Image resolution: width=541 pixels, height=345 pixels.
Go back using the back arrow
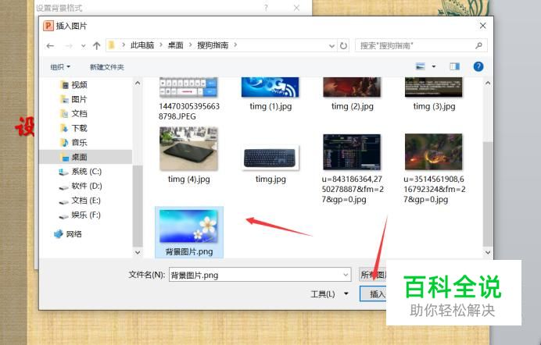[50, 45]
